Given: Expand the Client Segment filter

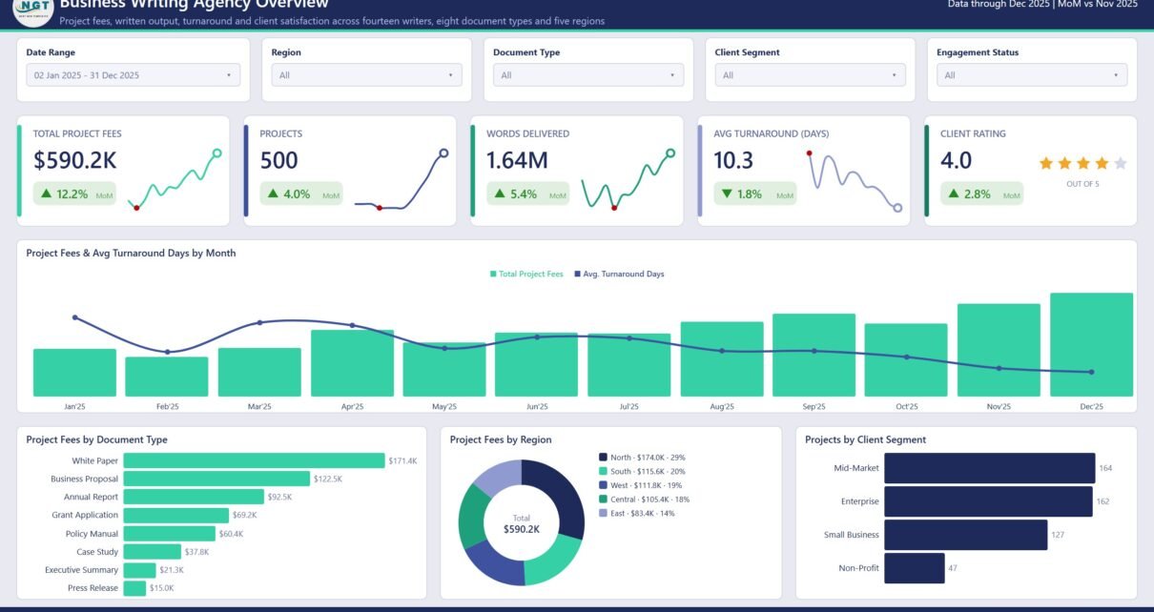Looking at the screenshot, I should coord(810,75).
